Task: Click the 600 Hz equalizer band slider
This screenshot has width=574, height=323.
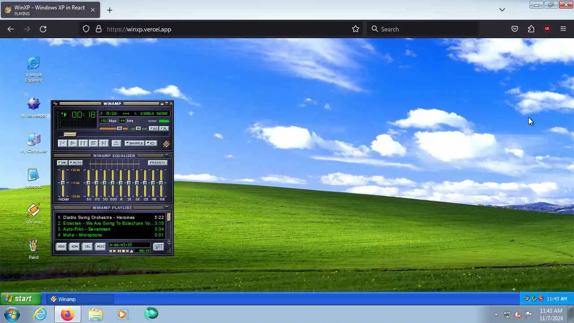Action: (x=113, y=183)
